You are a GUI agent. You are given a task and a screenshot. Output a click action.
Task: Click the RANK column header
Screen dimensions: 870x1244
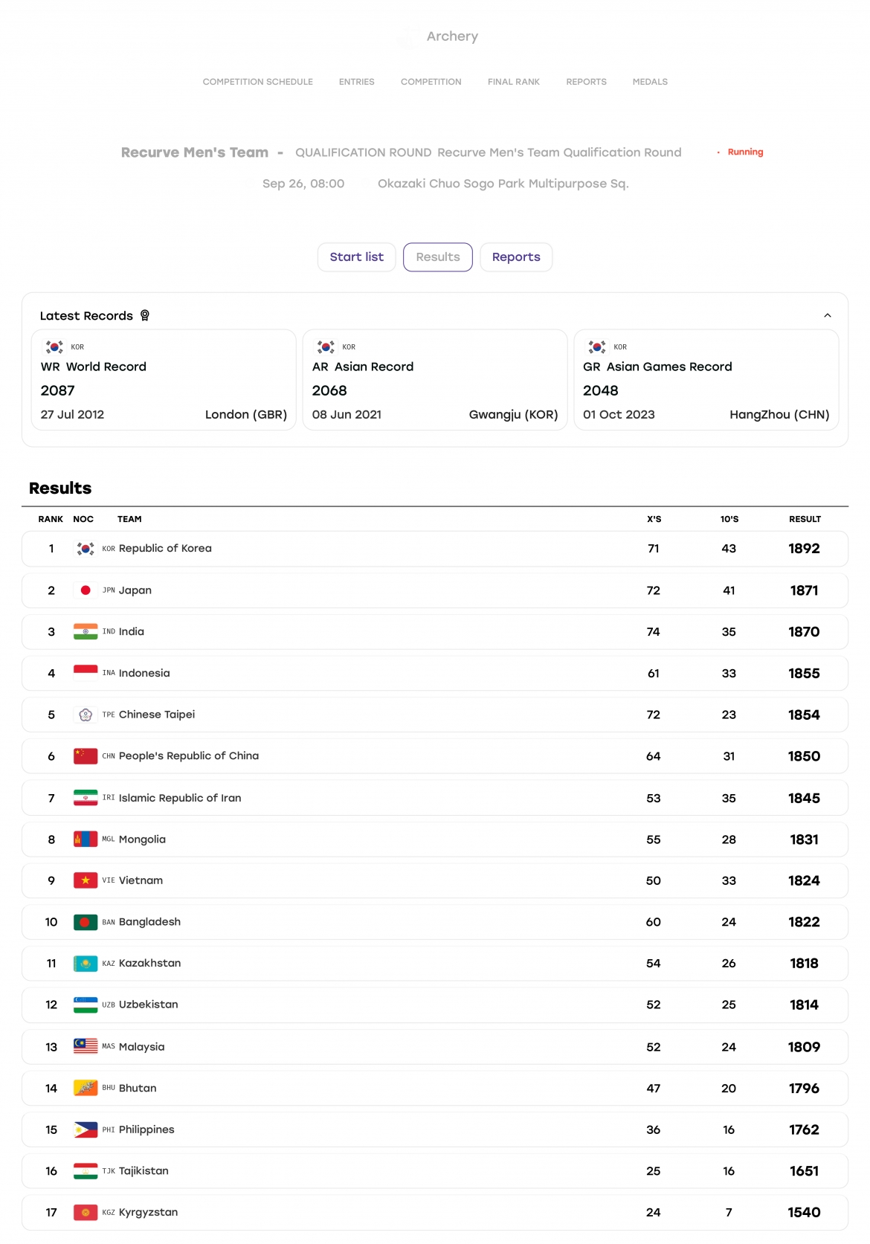click(51, 519)
